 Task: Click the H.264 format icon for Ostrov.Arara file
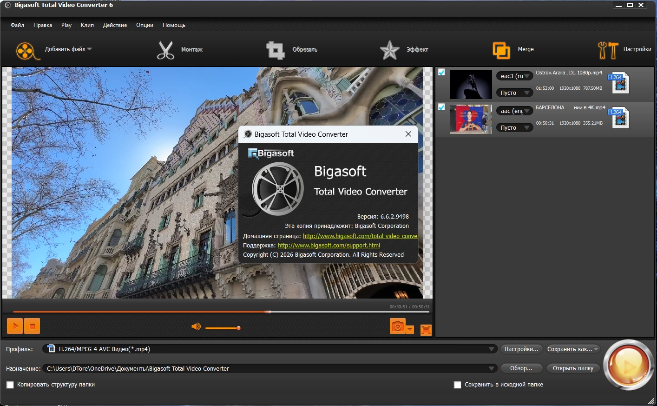(618, 83)
